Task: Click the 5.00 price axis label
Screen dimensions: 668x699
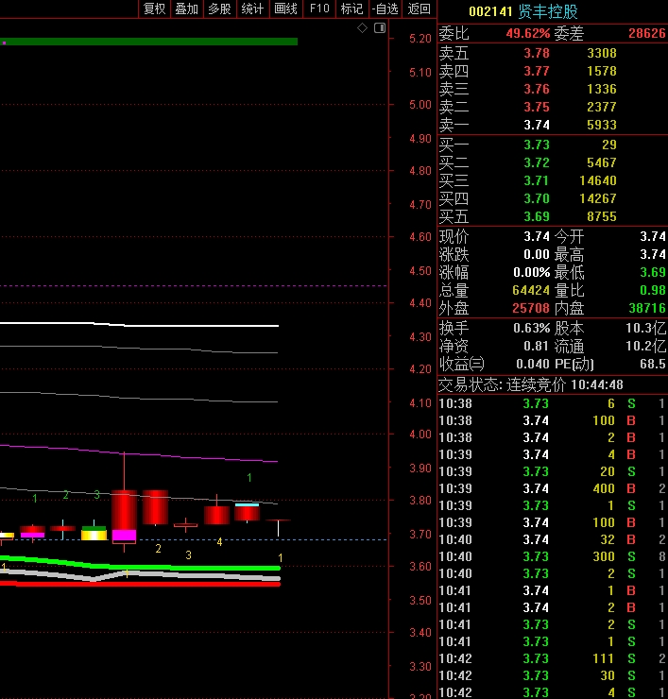Action: pos(420,105)
